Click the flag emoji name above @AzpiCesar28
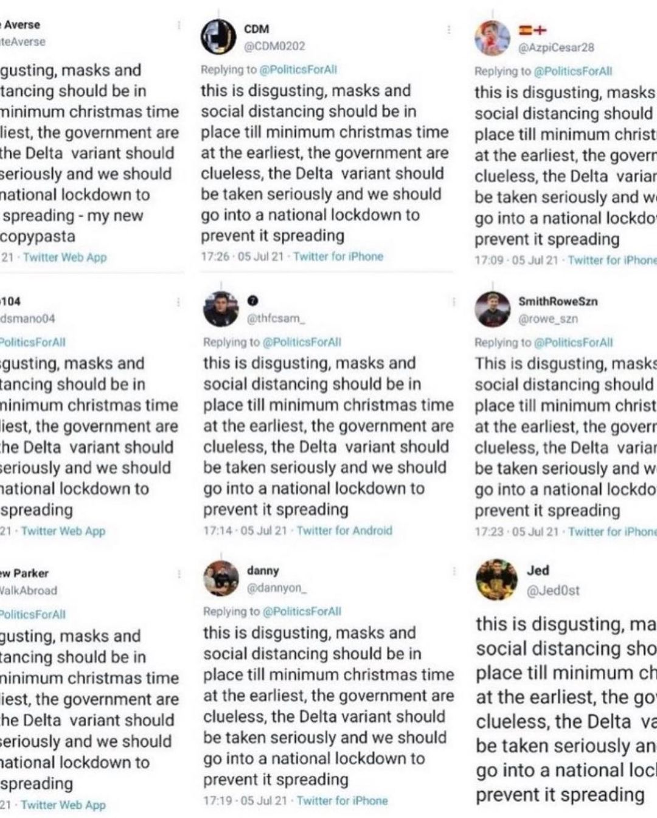657x818 pixels. 532,30
